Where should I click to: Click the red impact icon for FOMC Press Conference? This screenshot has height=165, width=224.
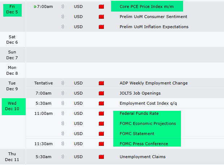(101, 144)
